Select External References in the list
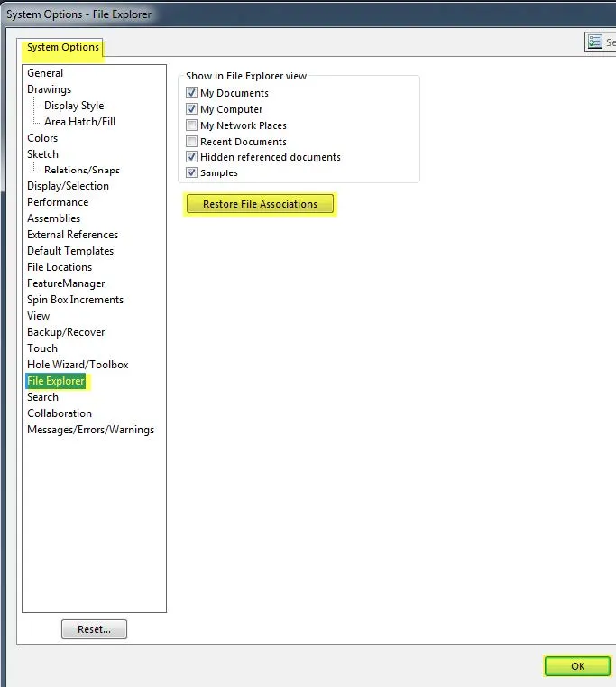 (73, 235)
